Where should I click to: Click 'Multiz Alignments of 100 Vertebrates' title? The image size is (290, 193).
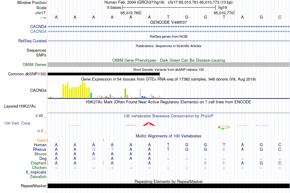tap(169, 136)
